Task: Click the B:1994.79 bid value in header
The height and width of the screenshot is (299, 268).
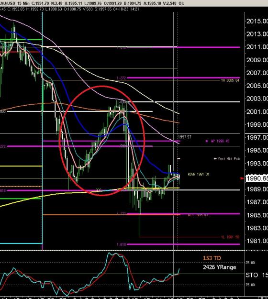Action: 133,3
